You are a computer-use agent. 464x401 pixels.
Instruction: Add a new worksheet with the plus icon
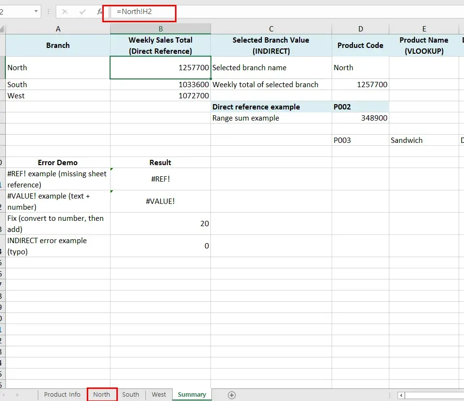231,395
